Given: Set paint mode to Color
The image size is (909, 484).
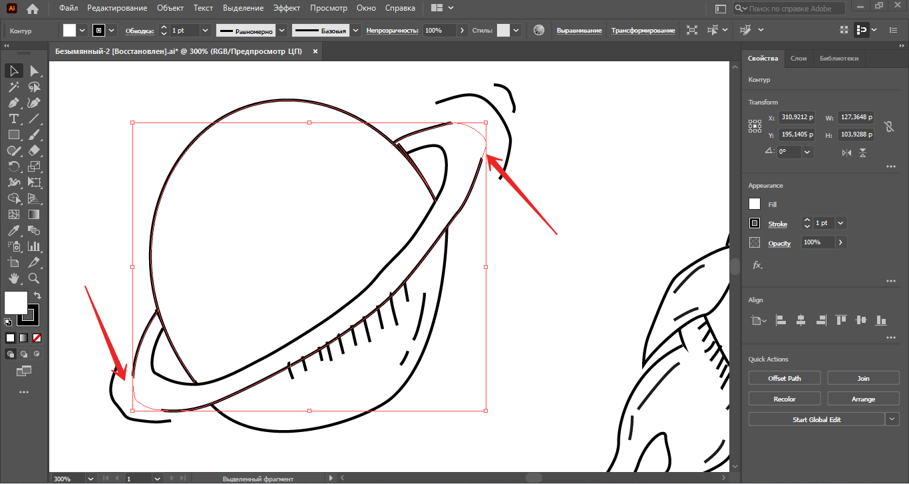Looking at the screenshot, I should coord(11,338).
